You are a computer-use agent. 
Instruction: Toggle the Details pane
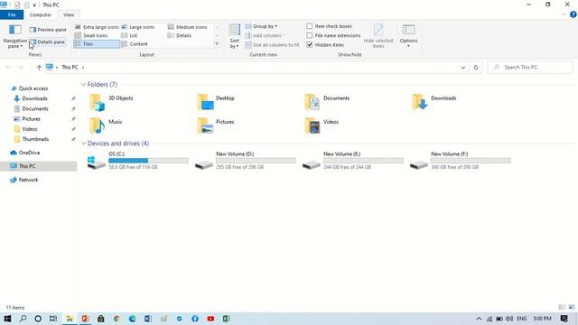[48, 42]
